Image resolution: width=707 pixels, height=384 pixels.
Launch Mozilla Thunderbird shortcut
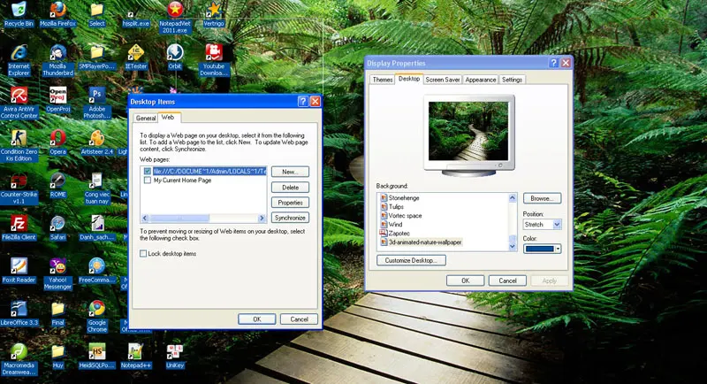57,60
